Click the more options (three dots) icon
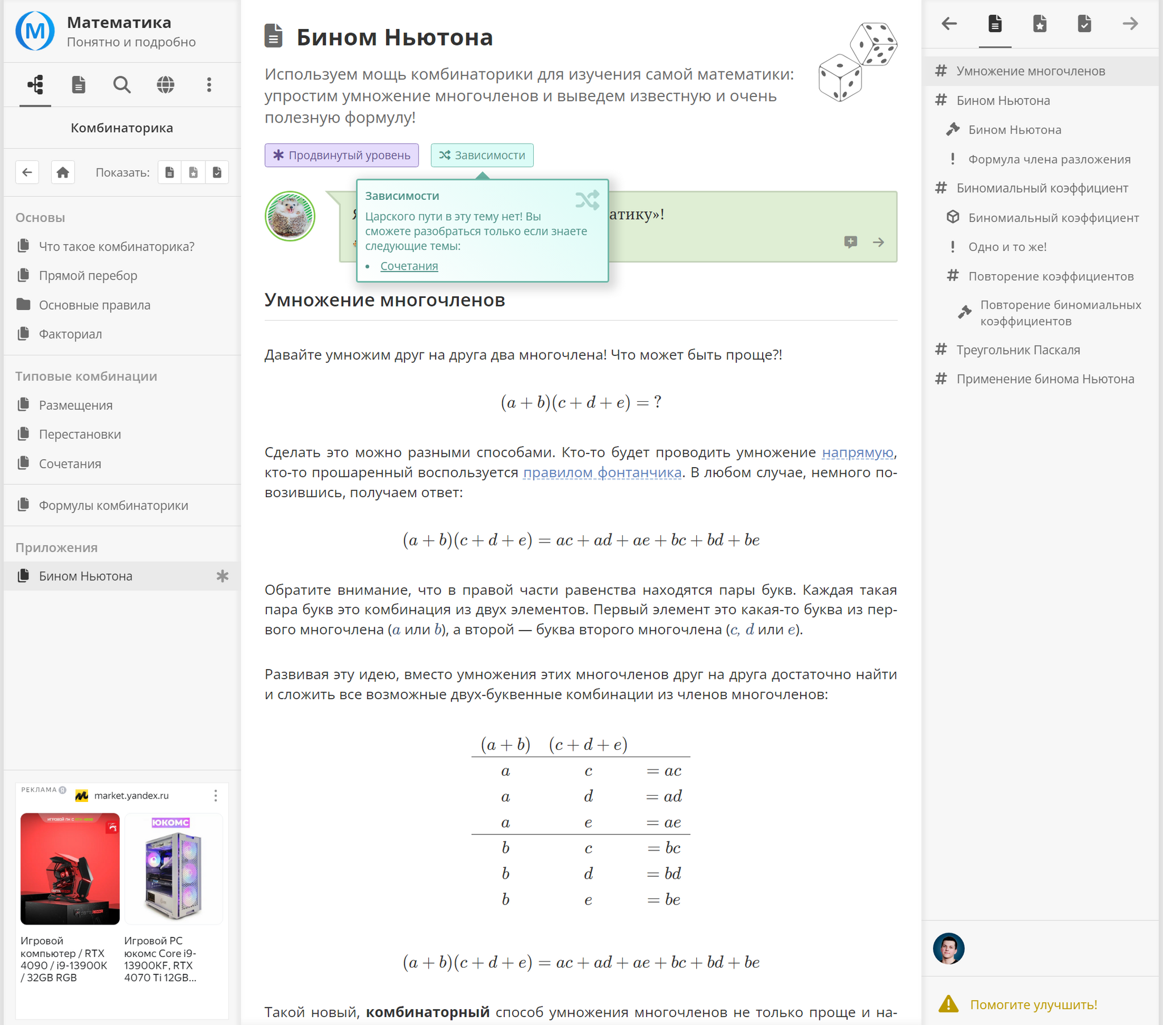 [209, 85]
